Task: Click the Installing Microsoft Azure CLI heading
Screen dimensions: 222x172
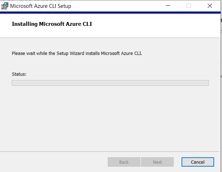Action: click(52, 24)
